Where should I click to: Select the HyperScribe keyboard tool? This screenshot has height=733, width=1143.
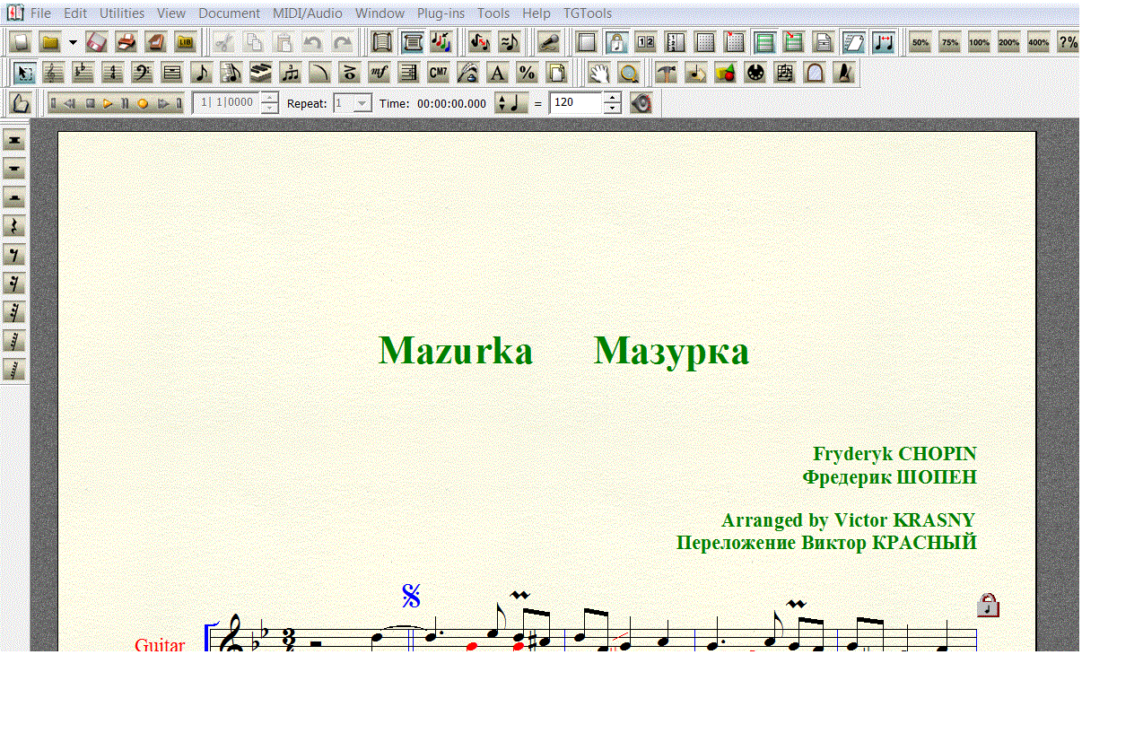click(261, 73)
